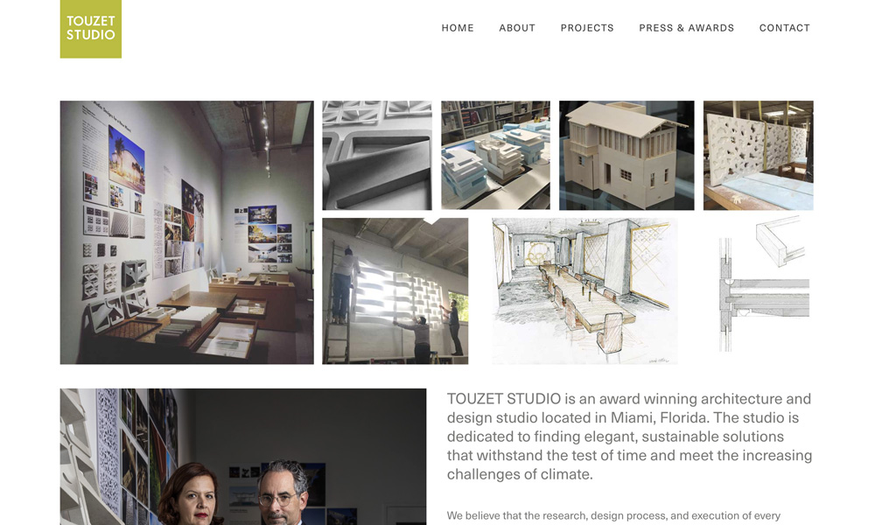The image size is (875, 525).
Task: Open the Contact page
Action: pyautogui.click(x=785, y=28)
